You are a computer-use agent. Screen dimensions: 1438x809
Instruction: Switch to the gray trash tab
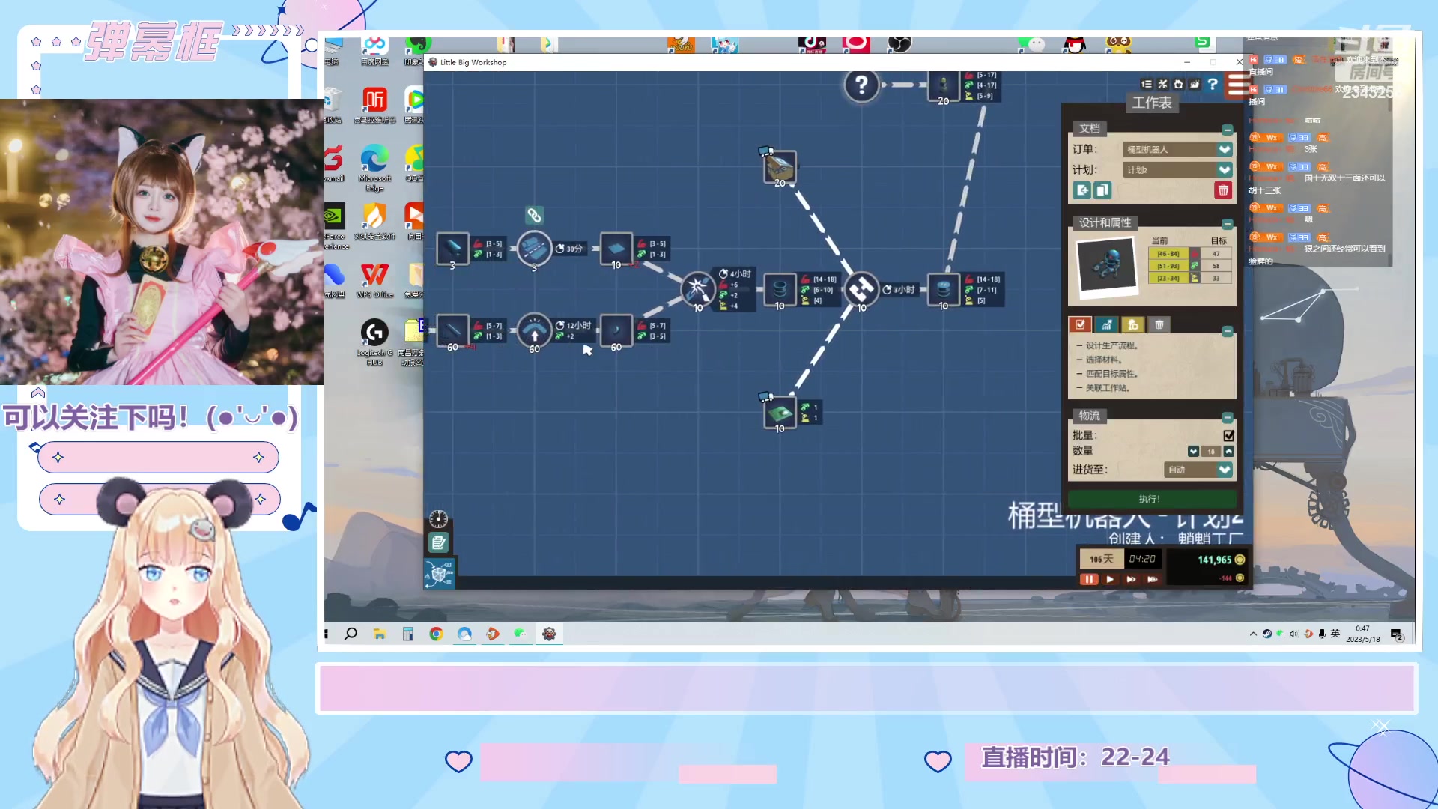pos(1159,324)
